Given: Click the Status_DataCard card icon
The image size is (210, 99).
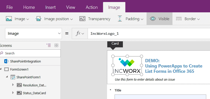Looking at the screenshot, I should pos(19,93).
